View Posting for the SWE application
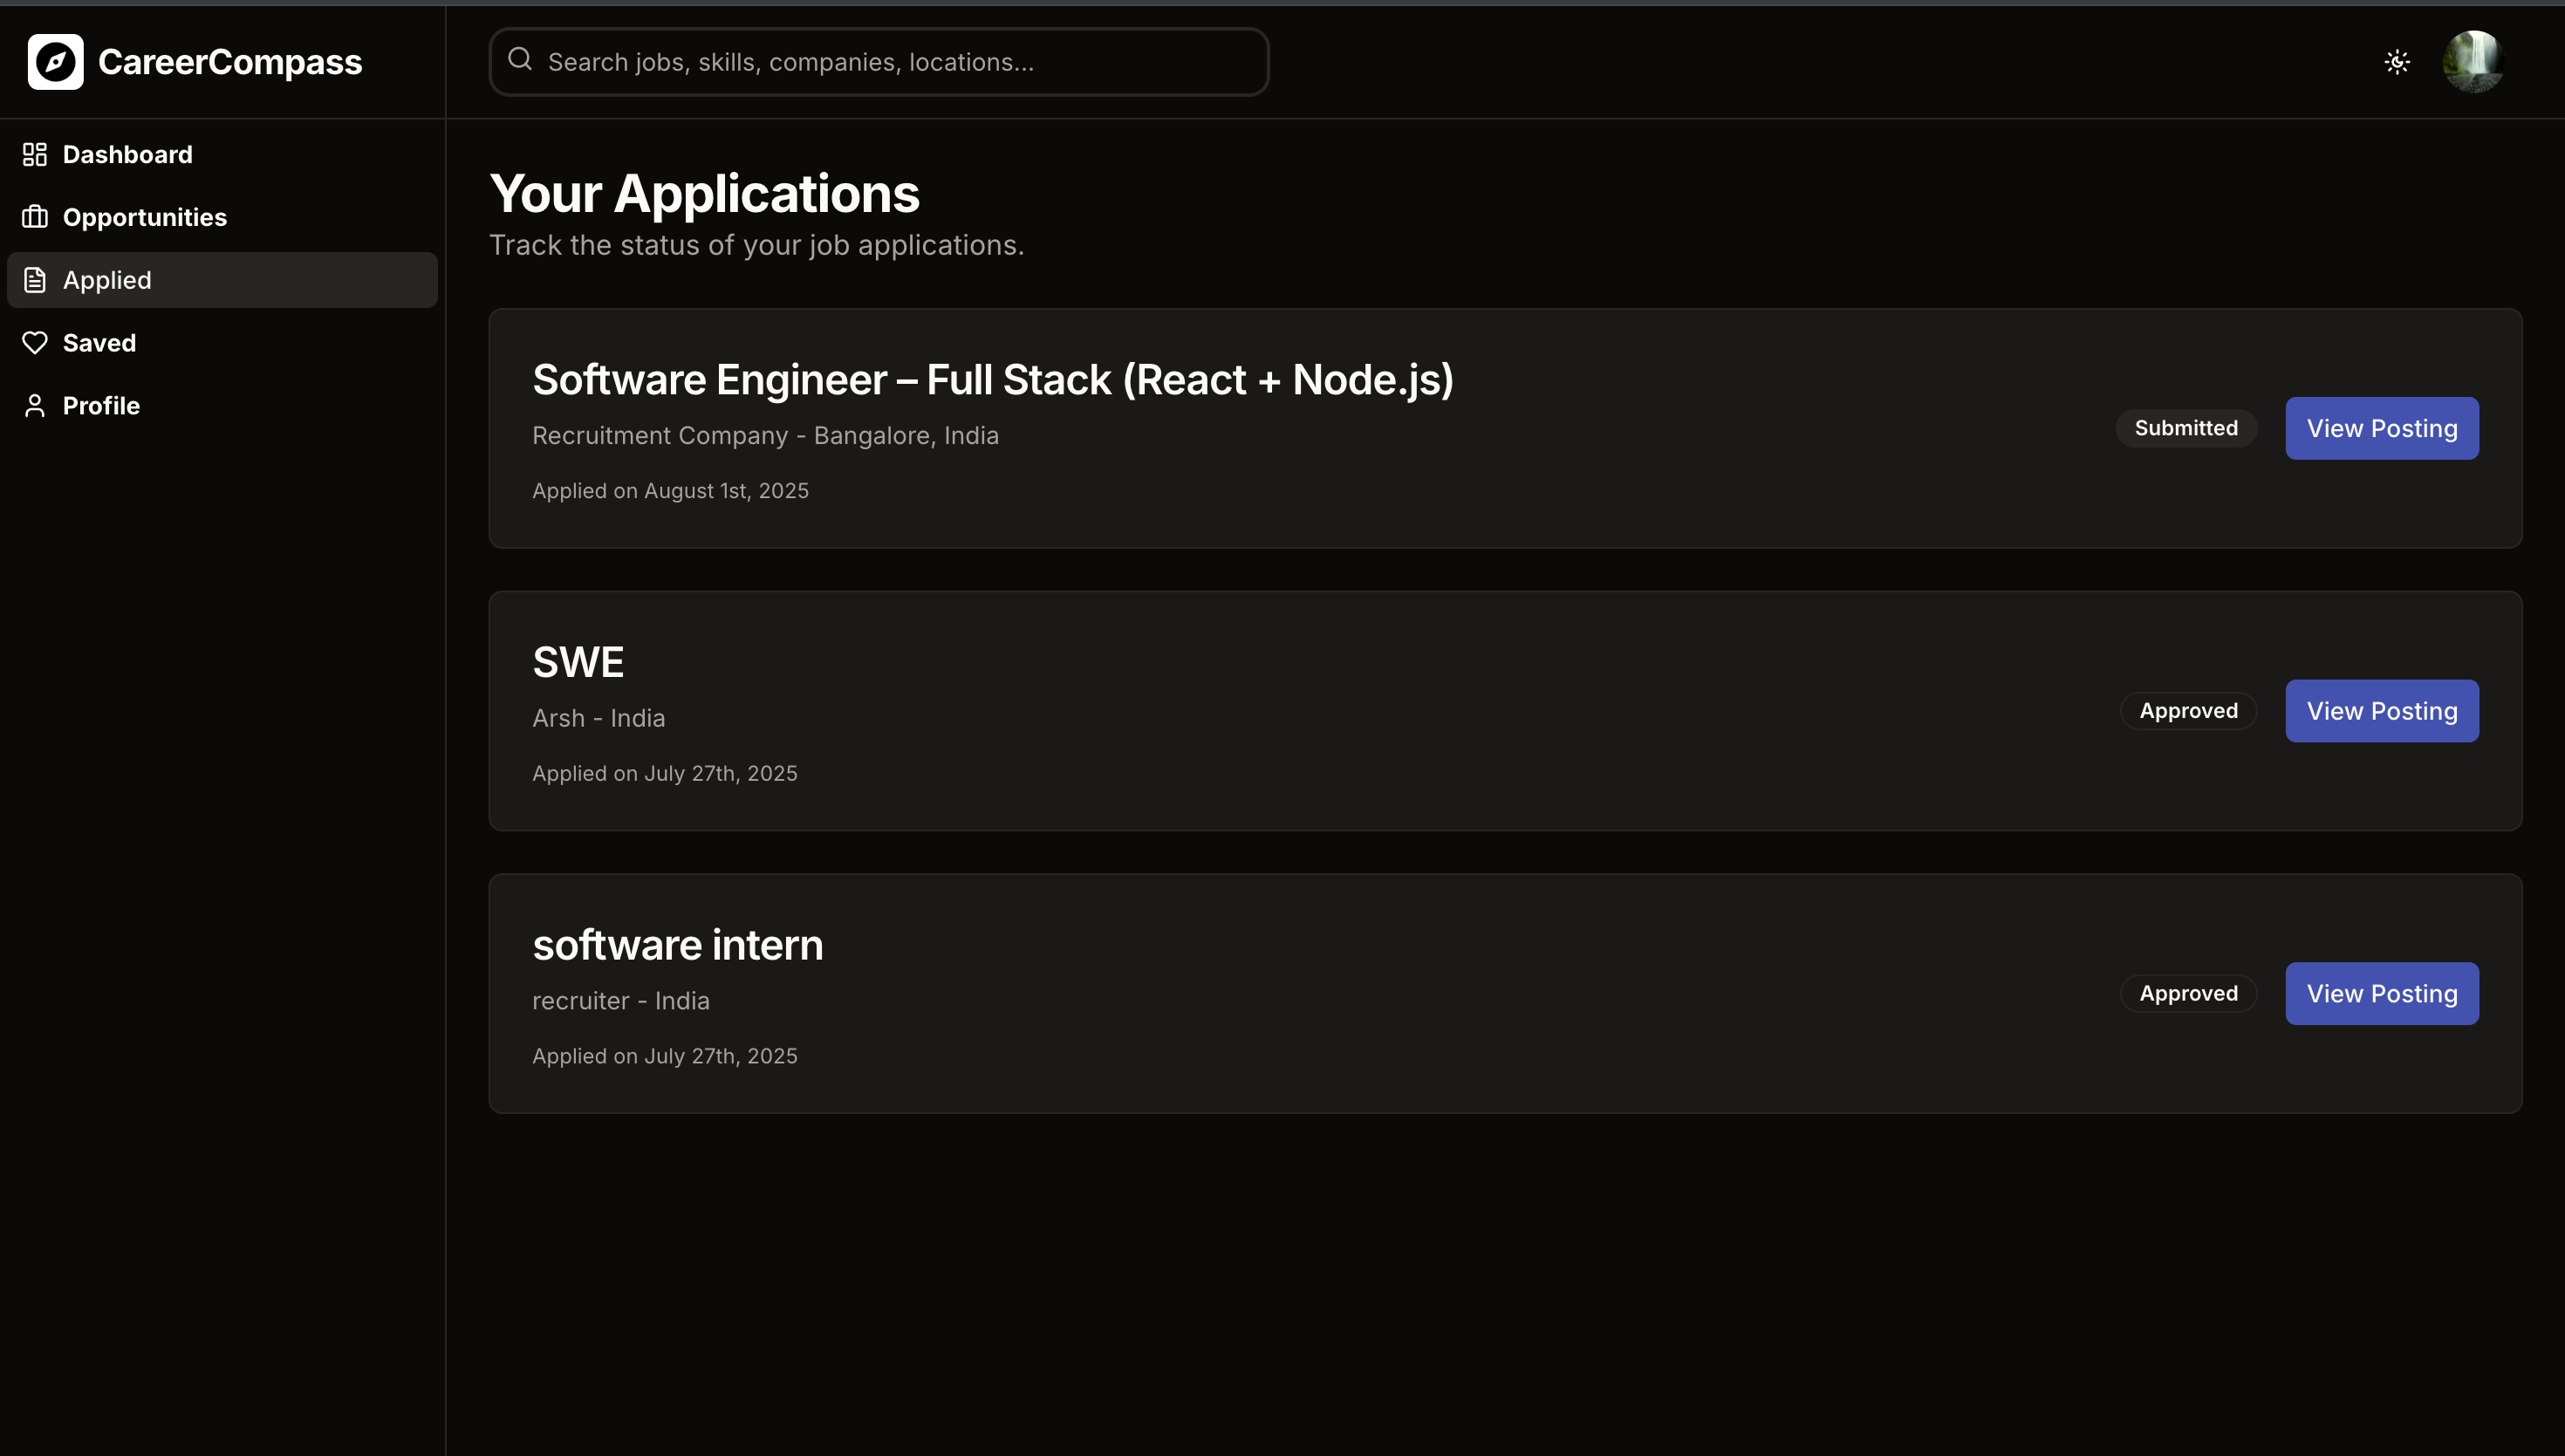The width and height of the screenshot is (2565, 1456). click(2381, 711)
